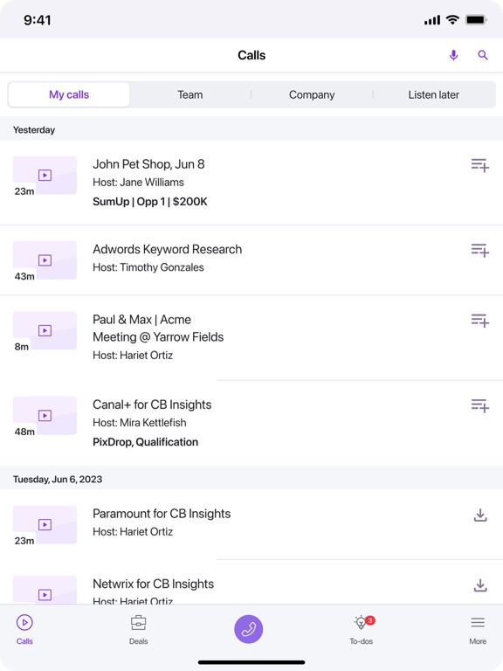
Task: Play the John Pet Shop call thumbnail
Action: point(45,175)
